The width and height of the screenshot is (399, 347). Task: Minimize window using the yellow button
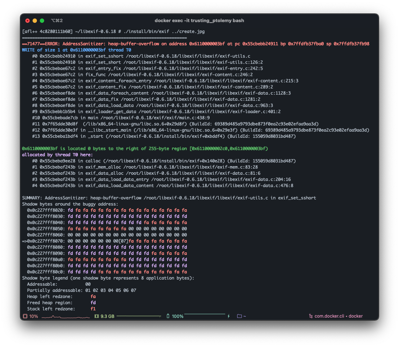[x=35, y=21]
